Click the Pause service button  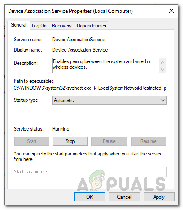tap(109, 141)
